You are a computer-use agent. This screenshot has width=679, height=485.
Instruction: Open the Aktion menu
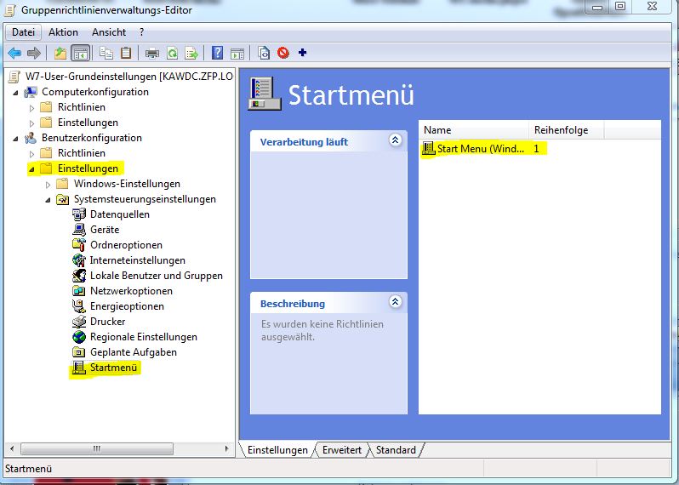(63, 32)
